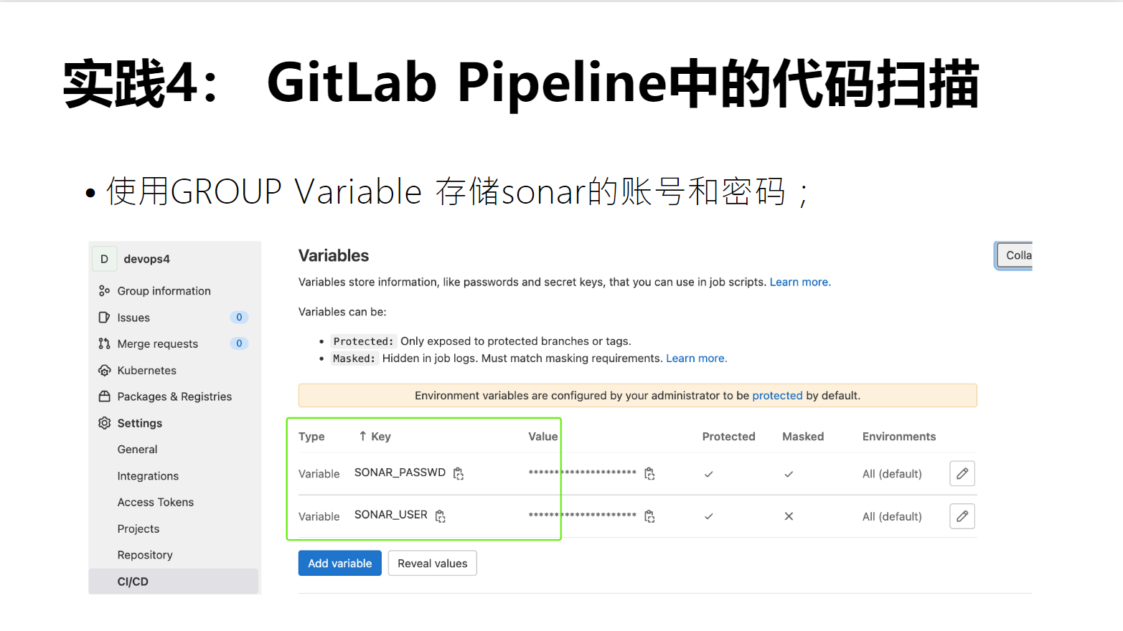Edit the SONAR_USER variable
This screenshot has height=631, width=1123.
[962, 516]
